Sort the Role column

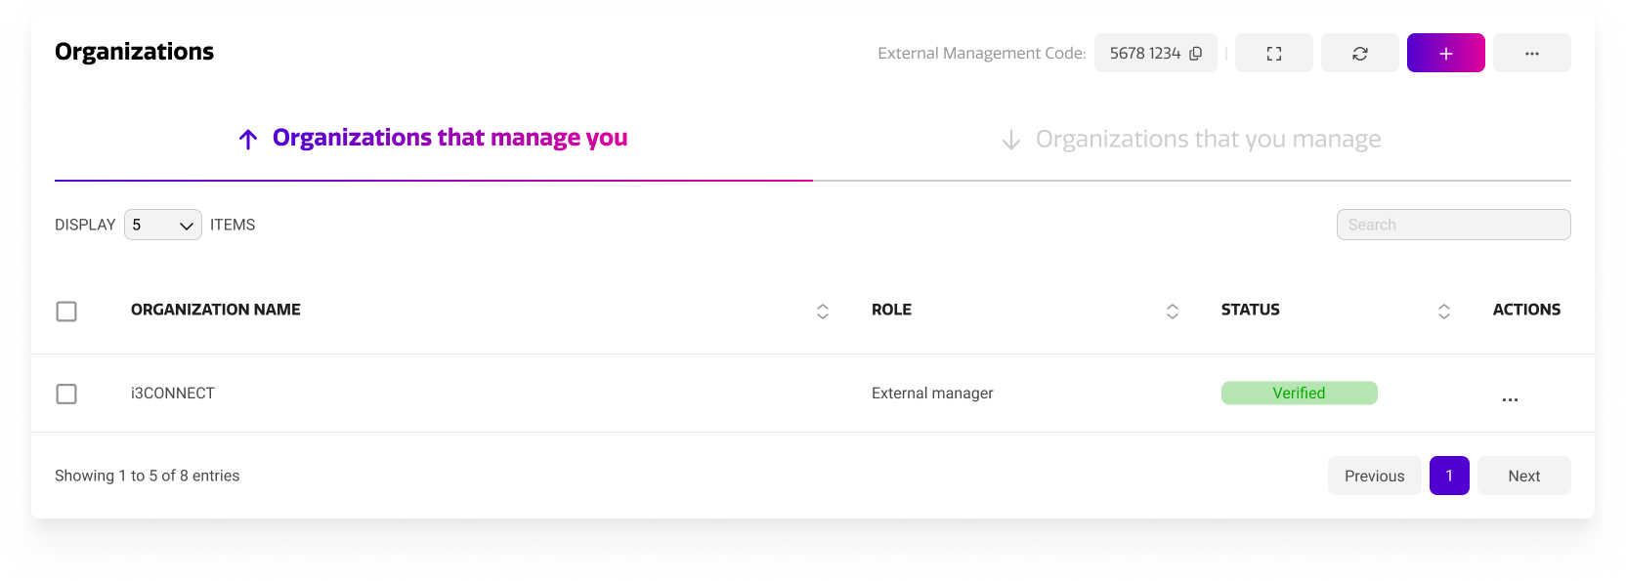(1172, 311)
